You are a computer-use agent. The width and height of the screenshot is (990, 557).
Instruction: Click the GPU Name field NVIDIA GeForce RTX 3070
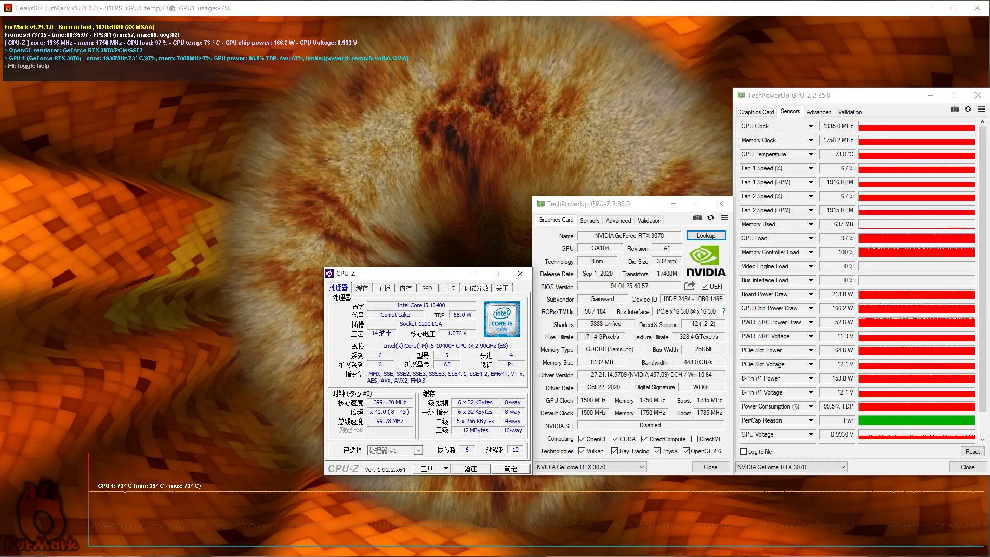pyautogui.click(x=629, y=236)
